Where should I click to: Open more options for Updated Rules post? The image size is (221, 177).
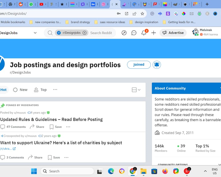[68, 127]
